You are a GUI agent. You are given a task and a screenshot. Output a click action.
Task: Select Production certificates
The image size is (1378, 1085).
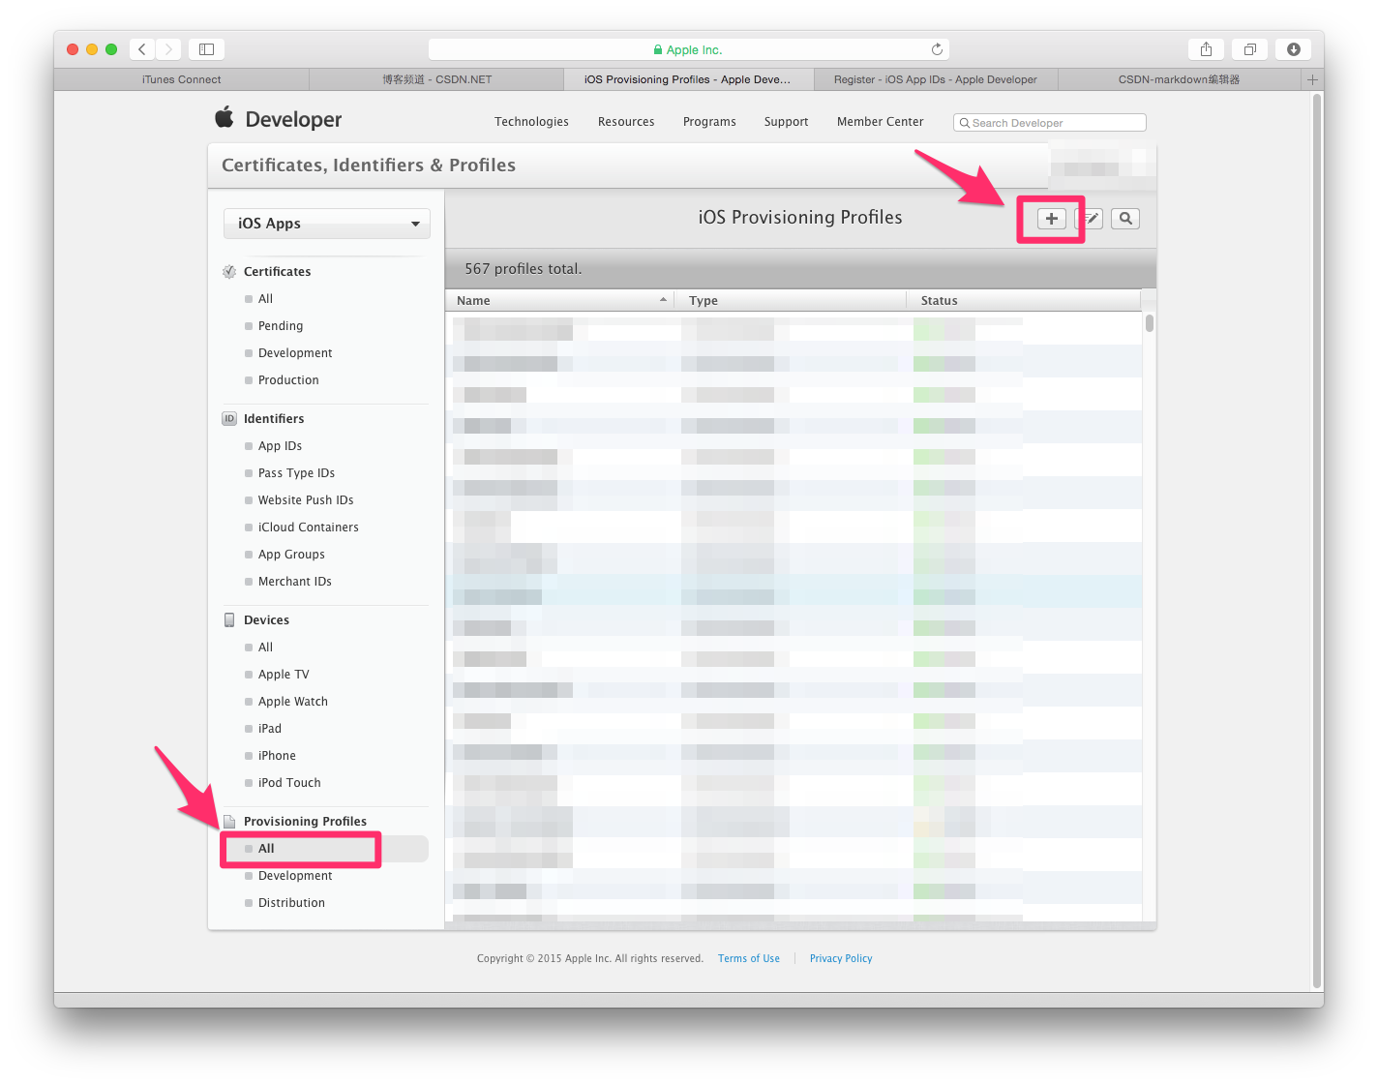288,380
